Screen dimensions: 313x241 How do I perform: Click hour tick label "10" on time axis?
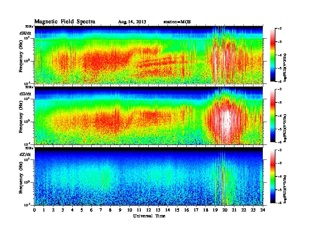pos(130,210)
